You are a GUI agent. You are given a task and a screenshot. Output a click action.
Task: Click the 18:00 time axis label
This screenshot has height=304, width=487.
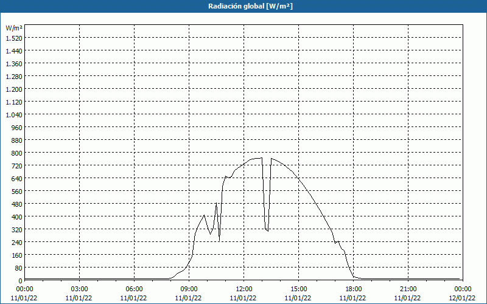click(353, 289)
